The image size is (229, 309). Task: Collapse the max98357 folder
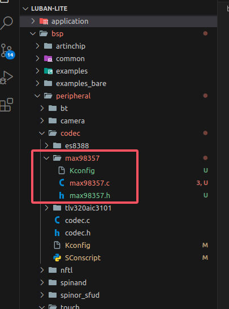coord(46,158)
